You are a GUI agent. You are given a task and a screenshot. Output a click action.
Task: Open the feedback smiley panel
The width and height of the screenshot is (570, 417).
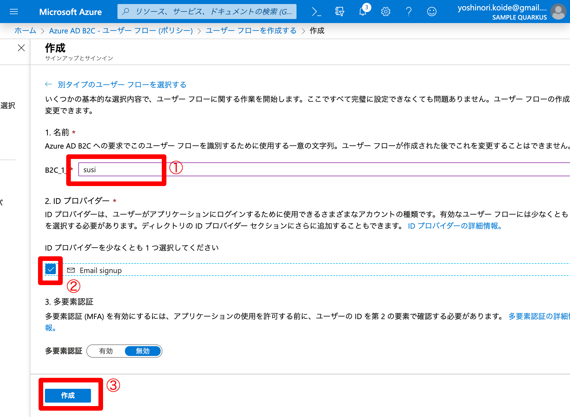click(x=432, y=12)
